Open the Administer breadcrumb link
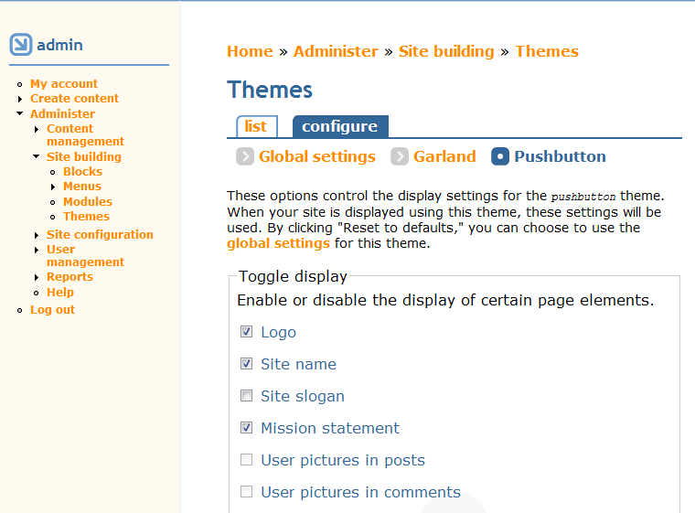The image size is (695, 513). [x=336, y=51]
